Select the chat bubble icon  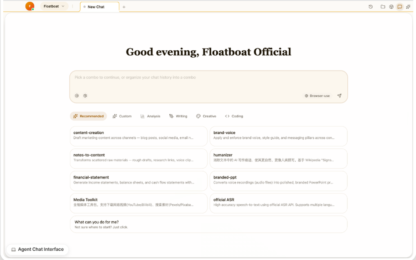400,7
